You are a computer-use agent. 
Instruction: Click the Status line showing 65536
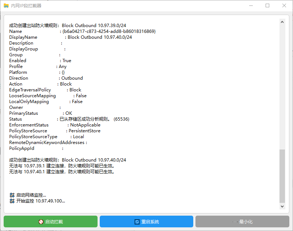pyautogui.click(x=69, y=119)
